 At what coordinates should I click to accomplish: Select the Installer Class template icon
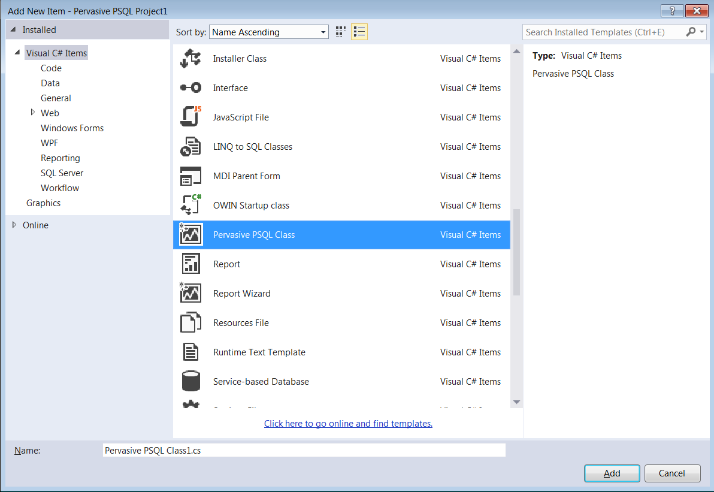(190, 59)
